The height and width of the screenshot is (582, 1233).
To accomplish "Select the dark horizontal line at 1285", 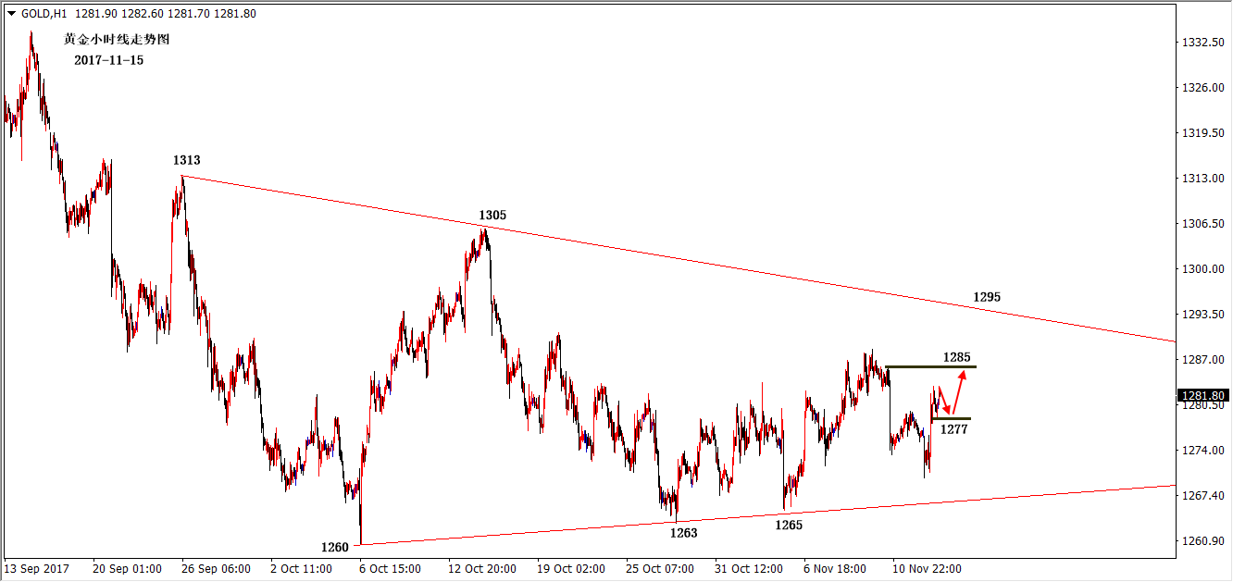I will [x=930, y=367].
